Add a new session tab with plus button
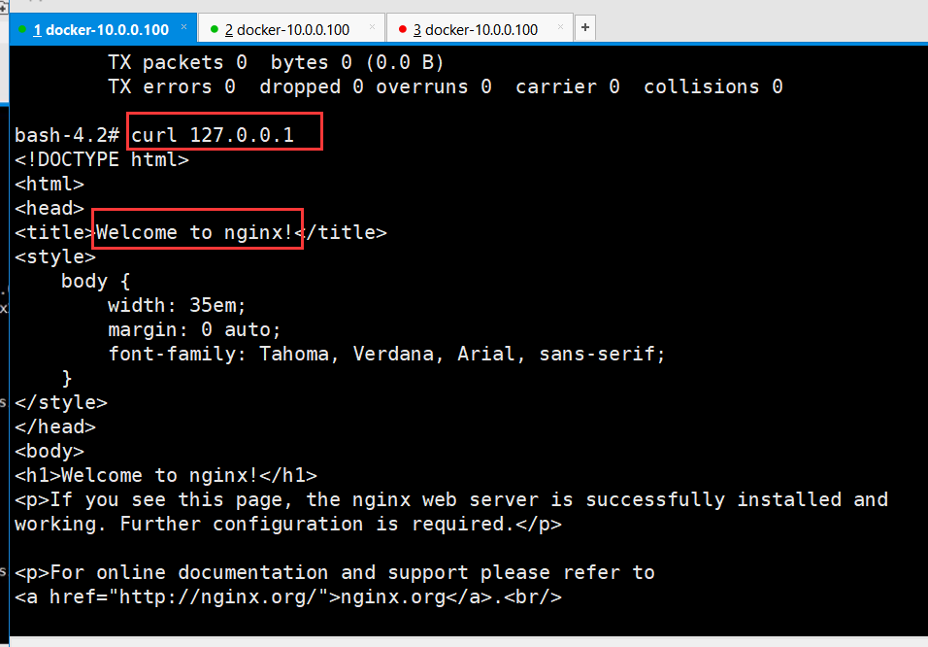 [x=584, y=28]
